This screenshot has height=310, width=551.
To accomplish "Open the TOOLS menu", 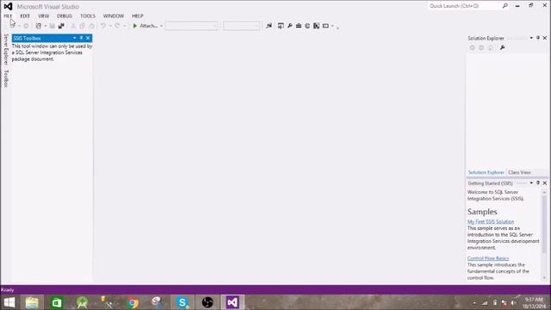I will [88, 15].
